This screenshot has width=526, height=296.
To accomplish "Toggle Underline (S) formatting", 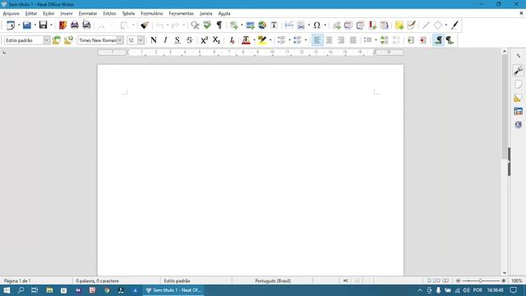I will [x=178, y=40].
